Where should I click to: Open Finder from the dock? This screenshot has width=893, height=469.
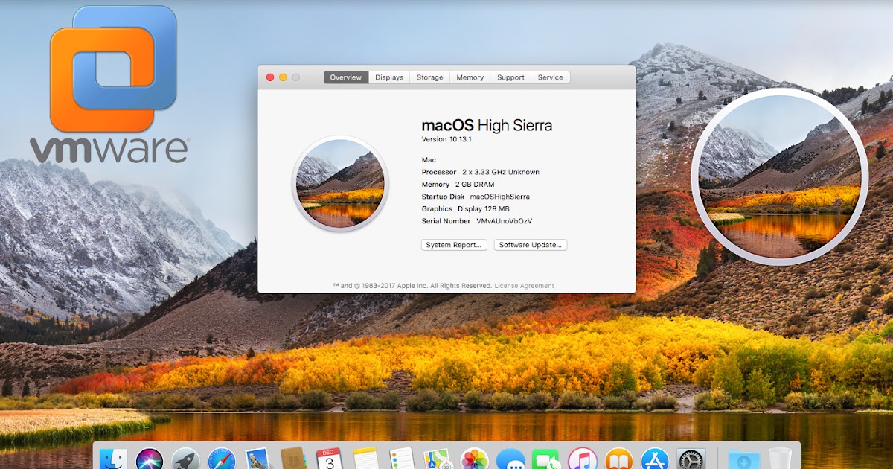113,459
